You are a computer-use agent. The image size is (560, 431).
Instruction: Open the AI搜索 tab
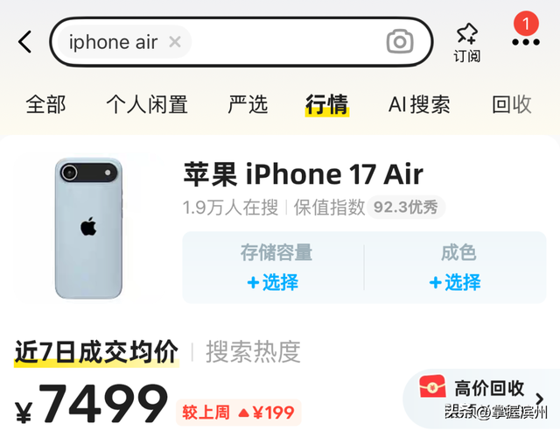click(419, 104)
